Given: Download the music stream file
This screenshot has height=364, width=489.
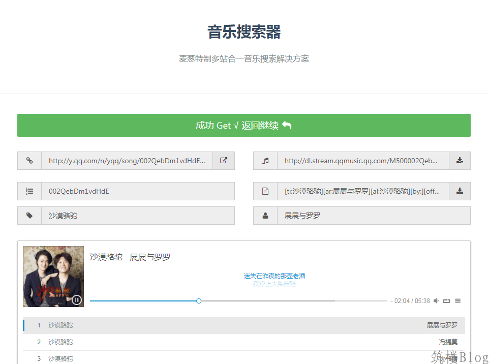Looking at the screenshot, I should click(x=460, y=161).
